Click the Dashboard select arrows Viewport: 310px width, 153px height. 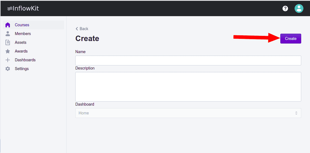(x=296, y=113)
